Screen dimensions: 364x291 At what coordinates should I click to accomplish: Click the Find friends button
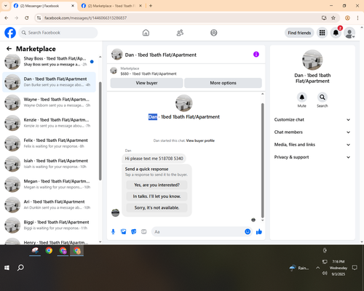pyautogui.click(x=299, y=33)
